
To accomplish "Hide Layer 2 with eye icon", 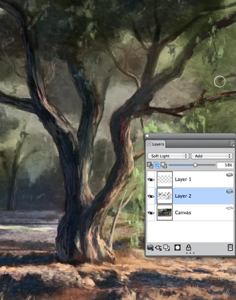I will 151,196.
